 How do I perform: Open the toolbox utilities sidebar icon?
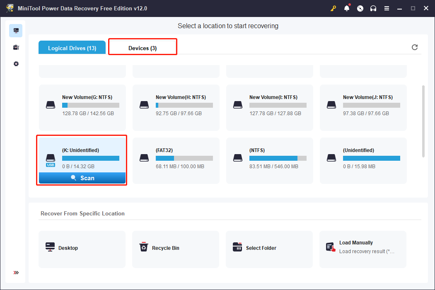16,48
